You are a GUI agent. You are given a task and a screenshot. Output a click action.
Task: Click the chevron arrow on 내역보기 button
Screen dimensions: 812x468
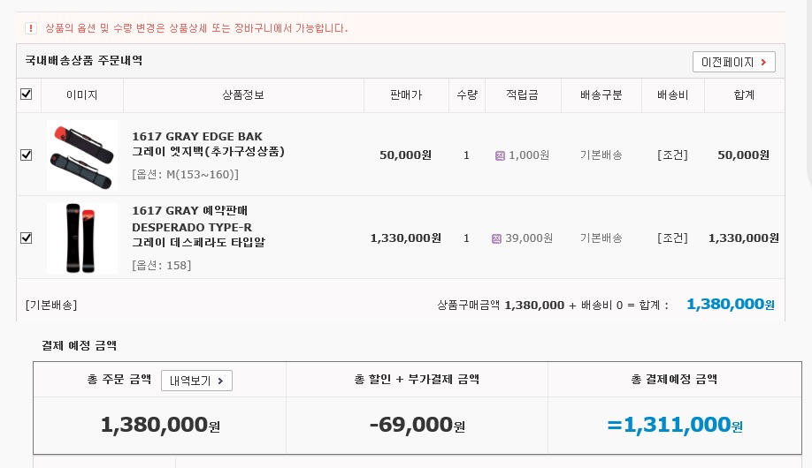click(x=220, y=381)
